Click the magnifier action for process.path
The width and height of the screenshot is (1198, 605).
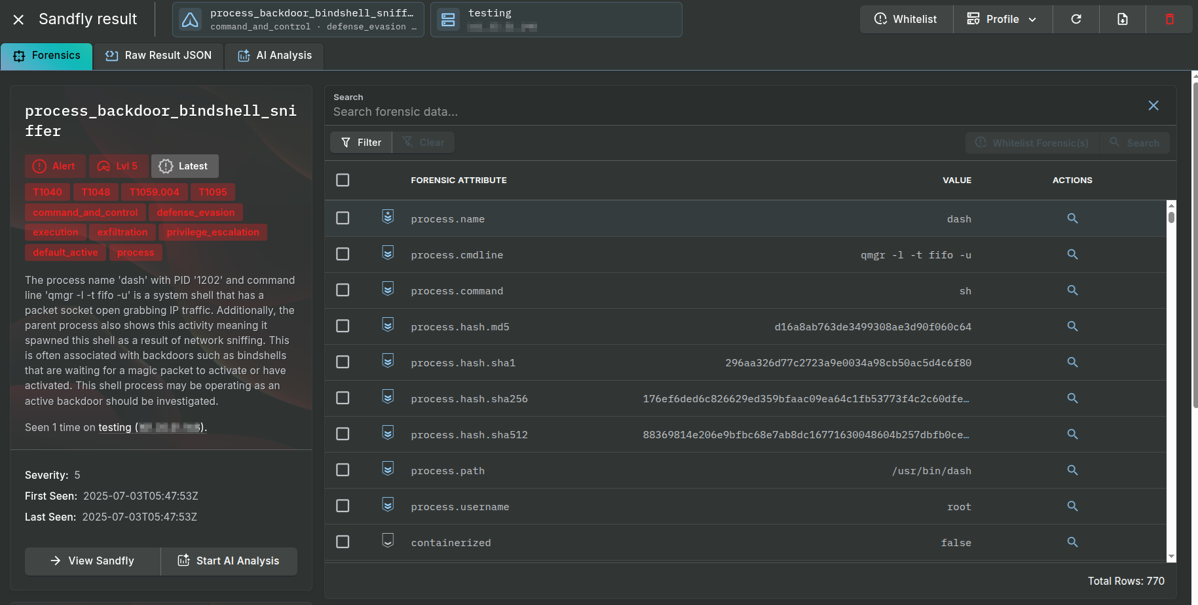tap(1072, 470)
